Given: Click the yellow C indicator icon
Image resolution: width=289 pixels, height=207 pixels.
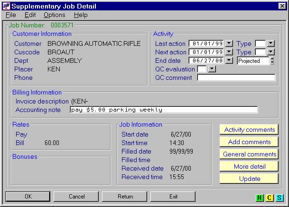Looking at the screenshot, I should pos(270,198).
